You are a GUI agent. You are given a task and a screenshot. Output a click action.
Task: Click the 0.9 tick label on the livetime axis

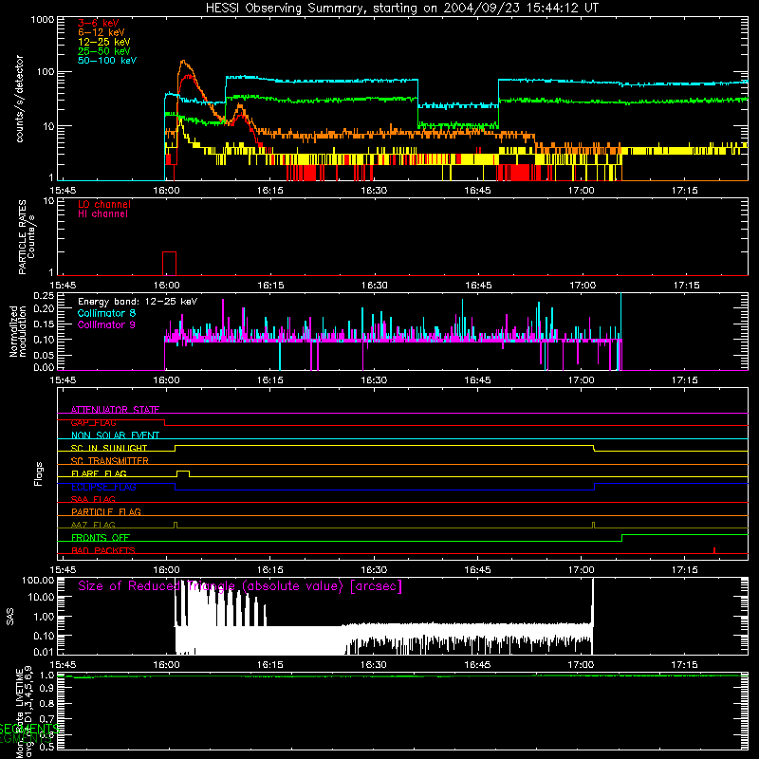(46, 689)
